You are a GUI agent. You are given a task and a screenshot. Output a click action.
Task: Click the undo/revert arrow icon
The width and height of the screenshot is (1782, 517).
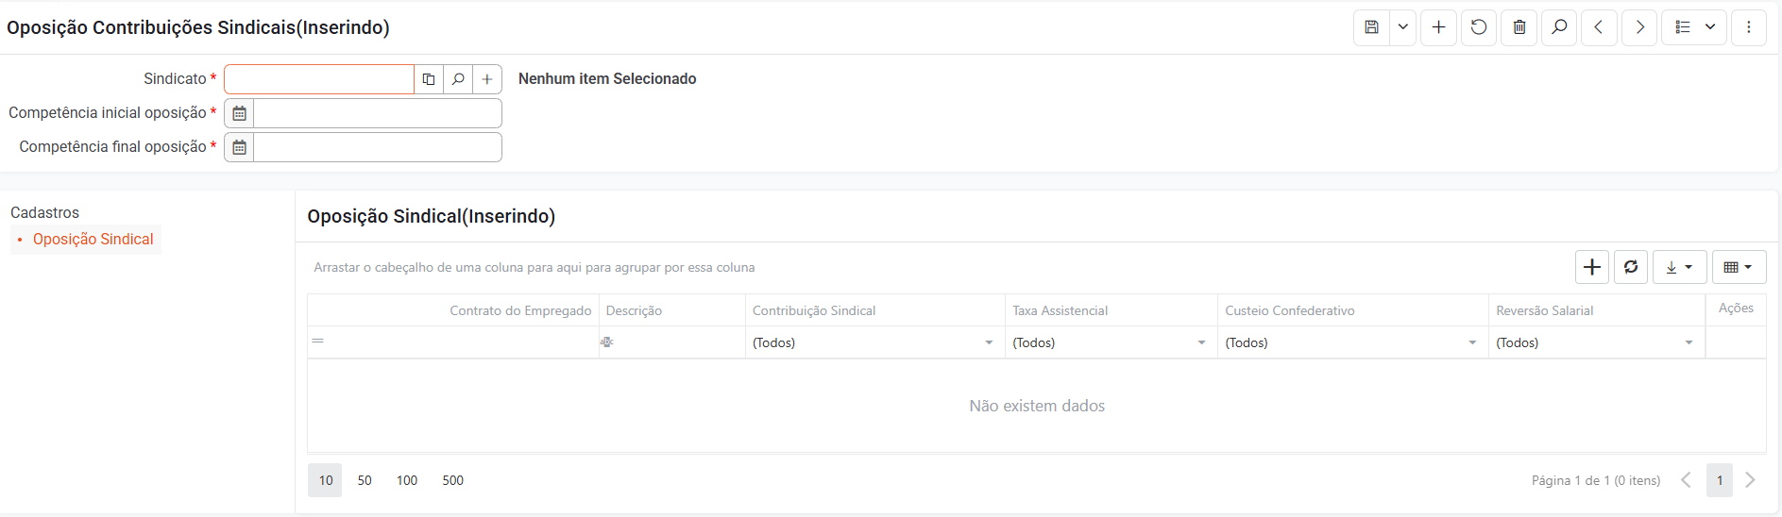click(x=1479, y=27)
